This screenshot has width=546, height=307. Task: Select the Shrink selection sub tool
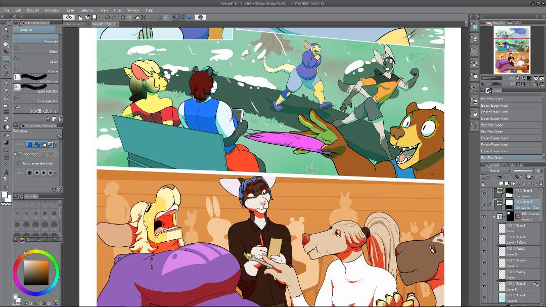click(x=36, y=99)
